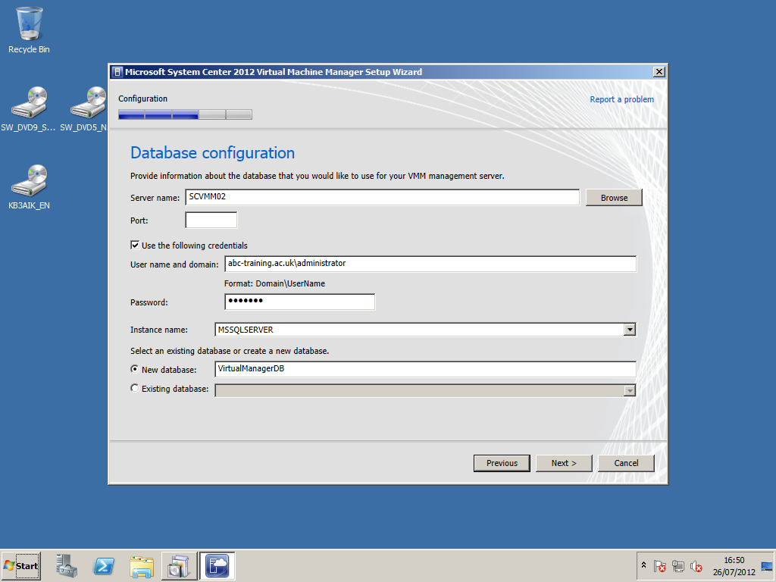Click the VMM Setup Wizard taskbar icon
The height and width of the screenshot is (582, 776).
pyautogui.click(x=217, y=565)
